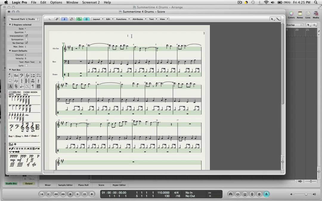
Task: Open the Notes pane in Arrange toolbar
Action: [x=300, y=15]
